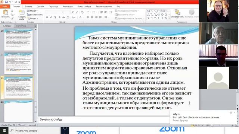Viewport: 239px width, 134px height.
Task: Click the Cut scissors icon
Action: coord(12,11)
